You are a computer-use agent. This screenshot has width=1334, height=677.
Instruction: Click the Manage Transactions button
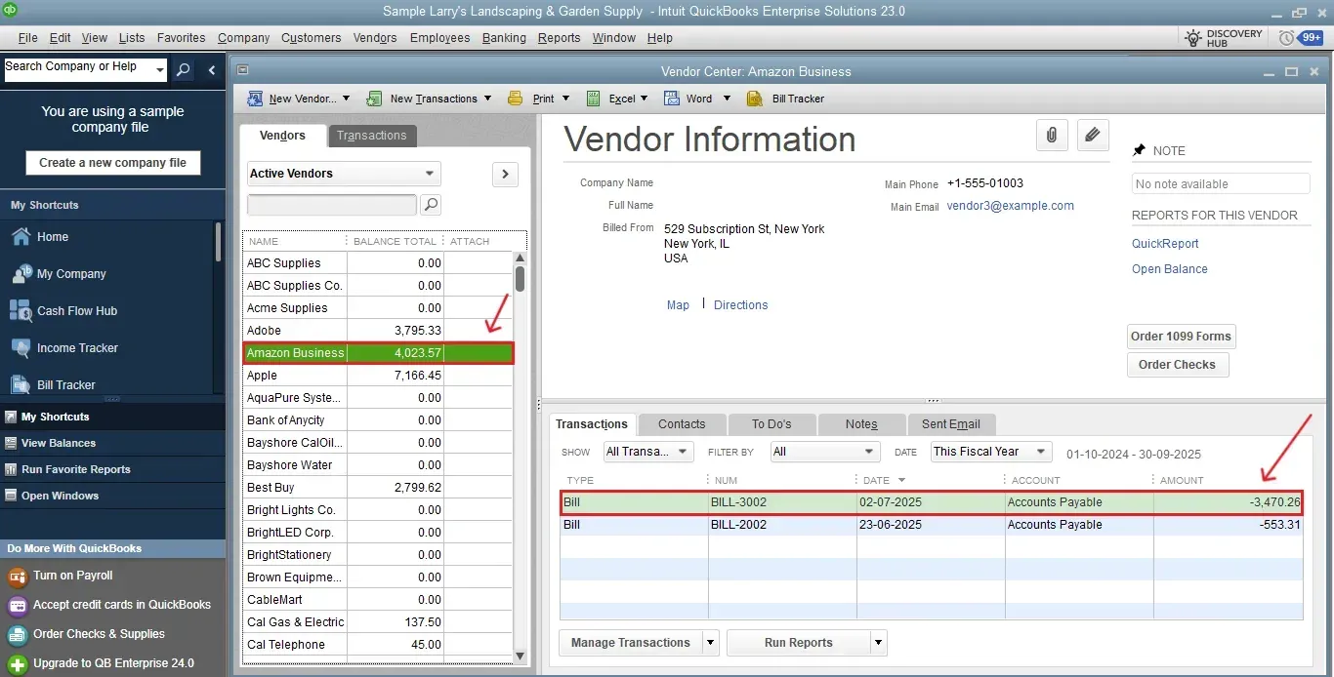[631, 643]
